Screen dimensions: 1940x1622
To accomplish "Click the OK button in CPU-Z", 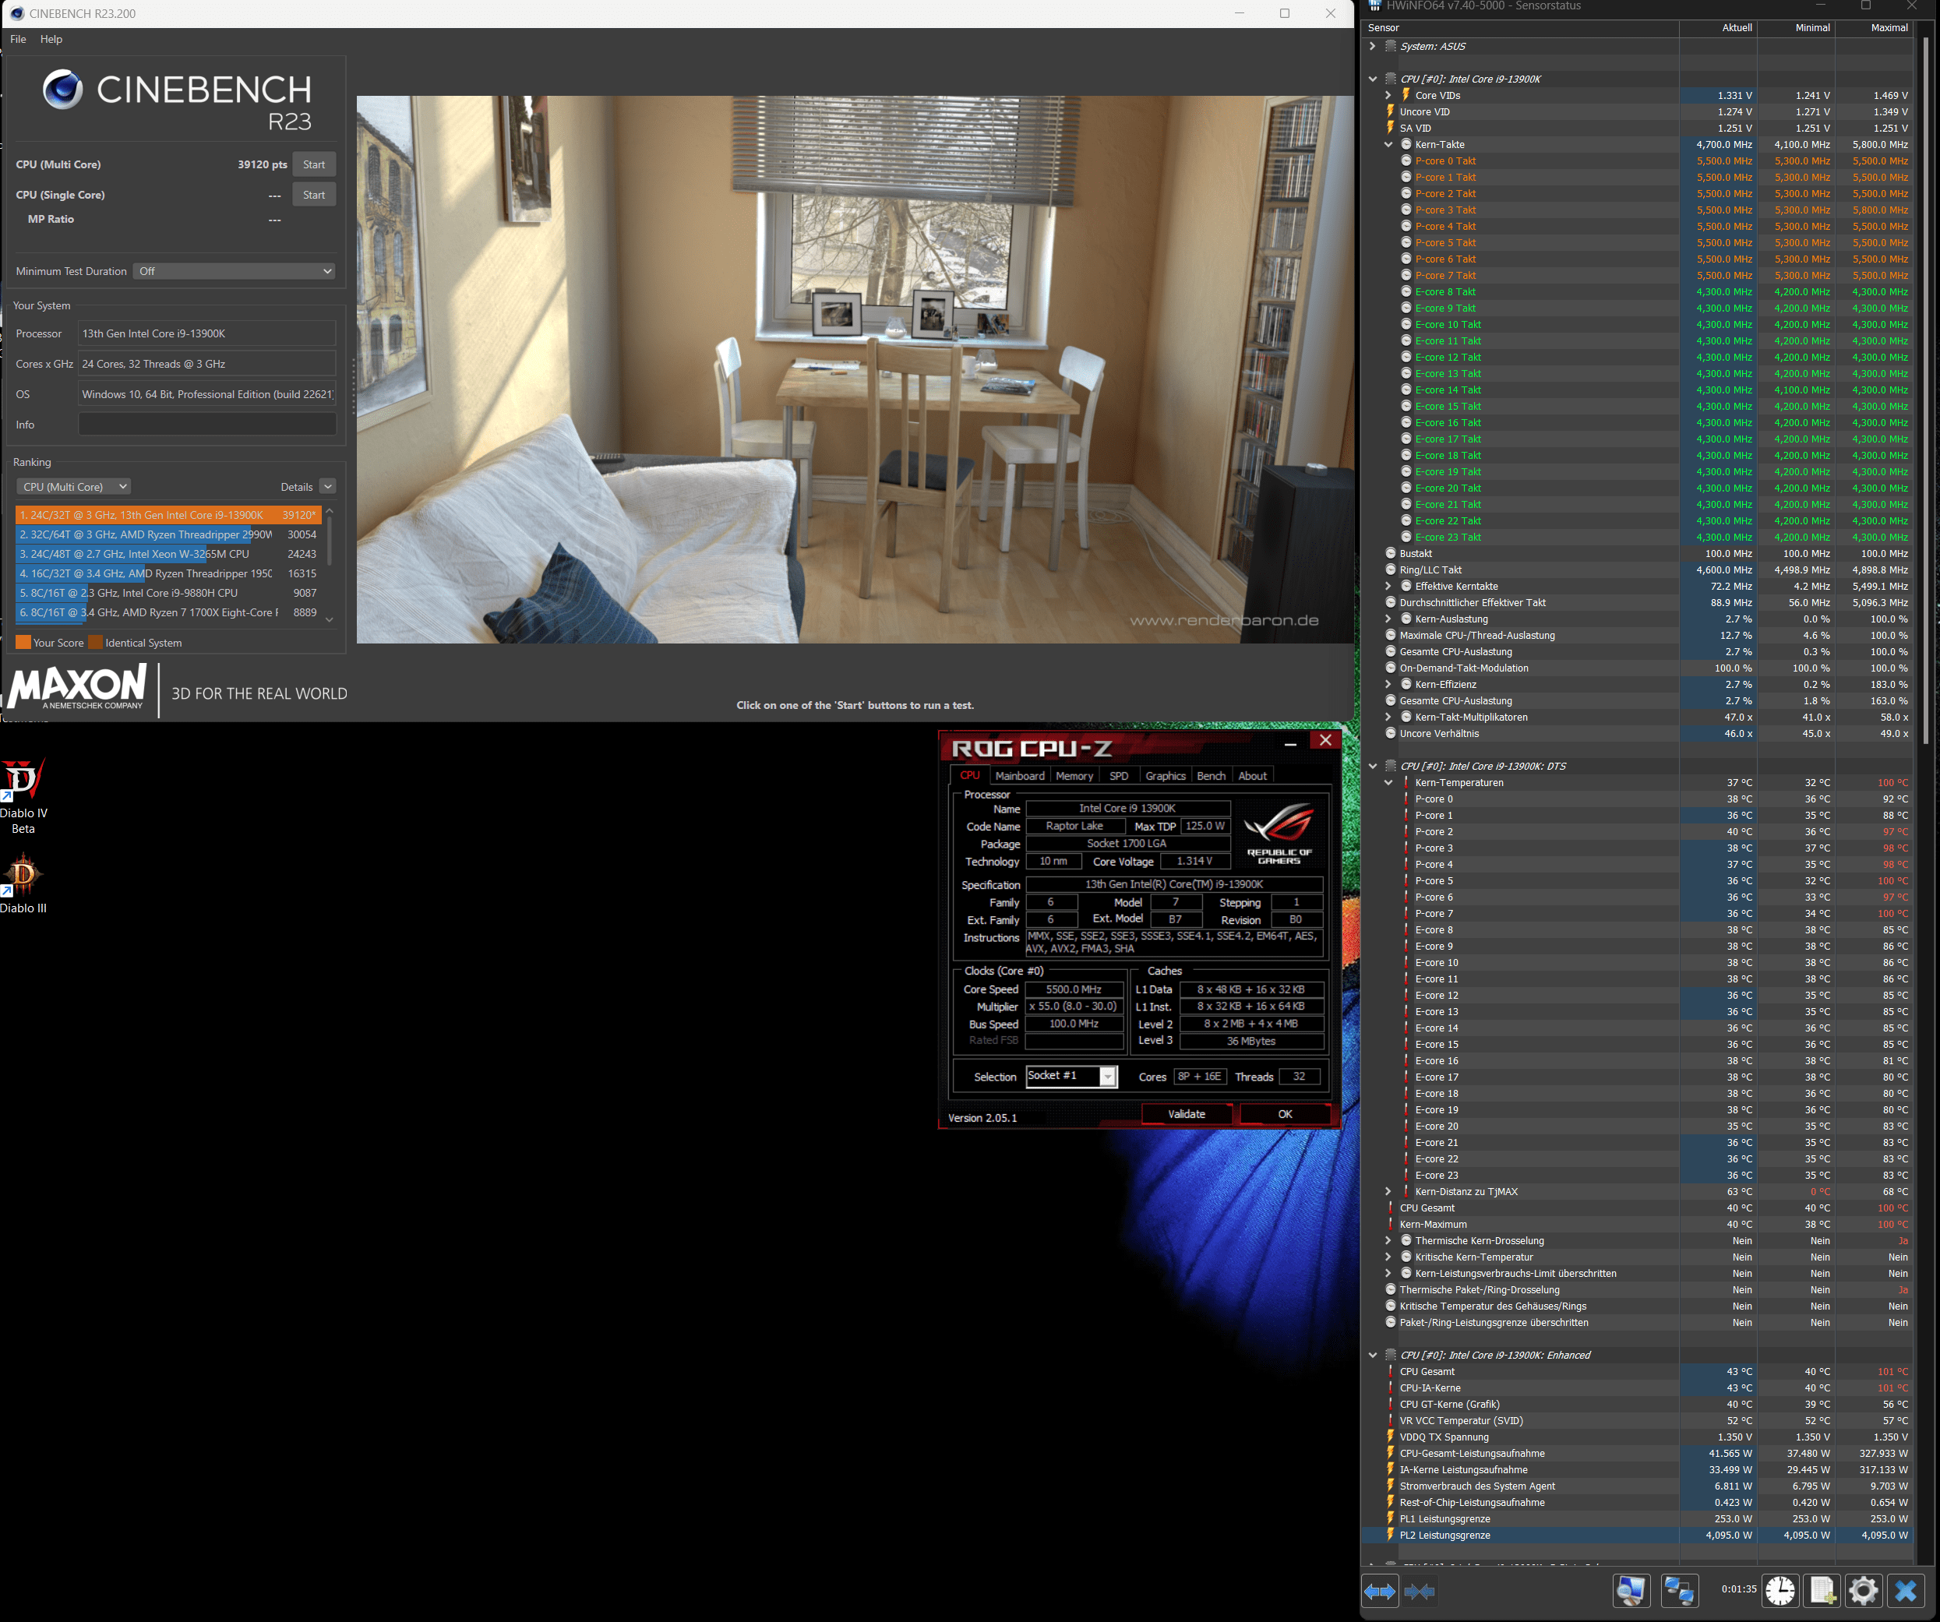I will click(1284, 1114).
